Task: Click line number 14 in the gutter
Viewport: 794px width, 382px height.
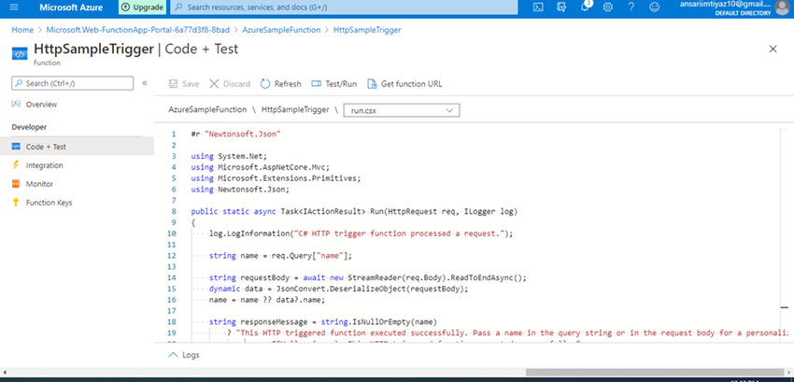Action: [173, 277]
